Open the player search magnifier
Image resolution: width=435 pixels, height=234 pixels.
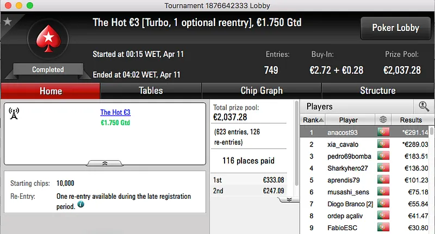point(424,106)
